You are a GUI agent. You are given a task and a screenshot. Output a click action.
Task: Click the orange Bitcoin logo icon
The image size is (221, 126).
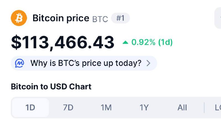tap(19, 18)
